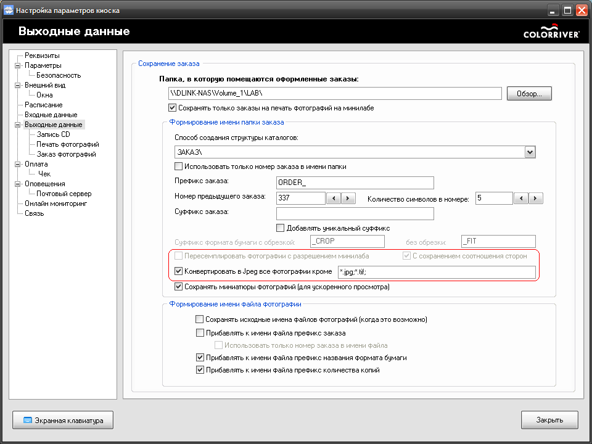This screenshot has height=444, width=592.
Task: Open the on-screen keyboard (Экранная клавиатура)
Action: 62,420
